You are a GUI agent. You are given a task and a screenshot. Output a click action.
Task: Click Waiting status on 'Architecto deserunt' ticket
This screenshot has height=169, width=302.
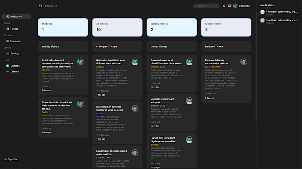point(47,86)
